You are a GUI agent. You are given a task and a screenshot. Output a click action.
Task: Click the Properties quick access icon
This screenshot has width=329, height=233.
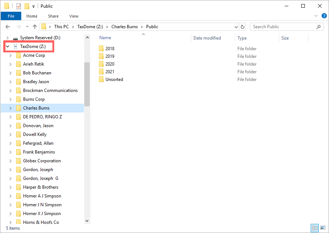[x=19, y=6]
